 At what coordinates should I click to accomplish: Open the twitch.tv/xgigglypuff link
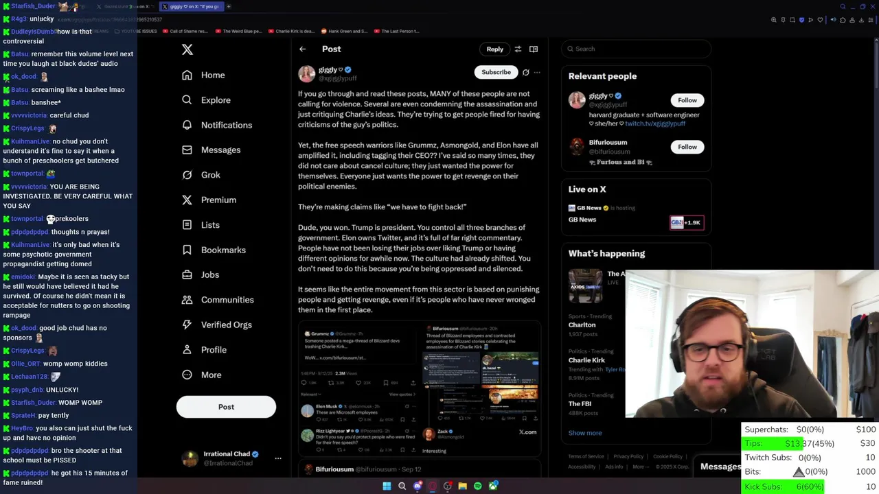[655, 123]
